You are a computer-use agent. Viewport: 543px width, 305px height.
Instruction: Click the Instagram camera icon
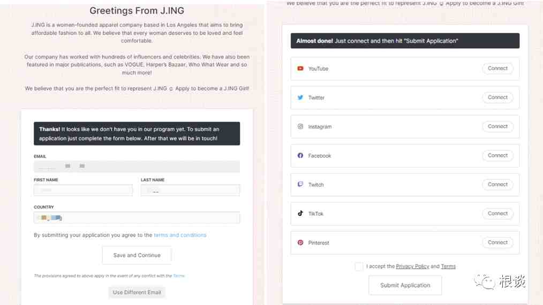(300, 127)
